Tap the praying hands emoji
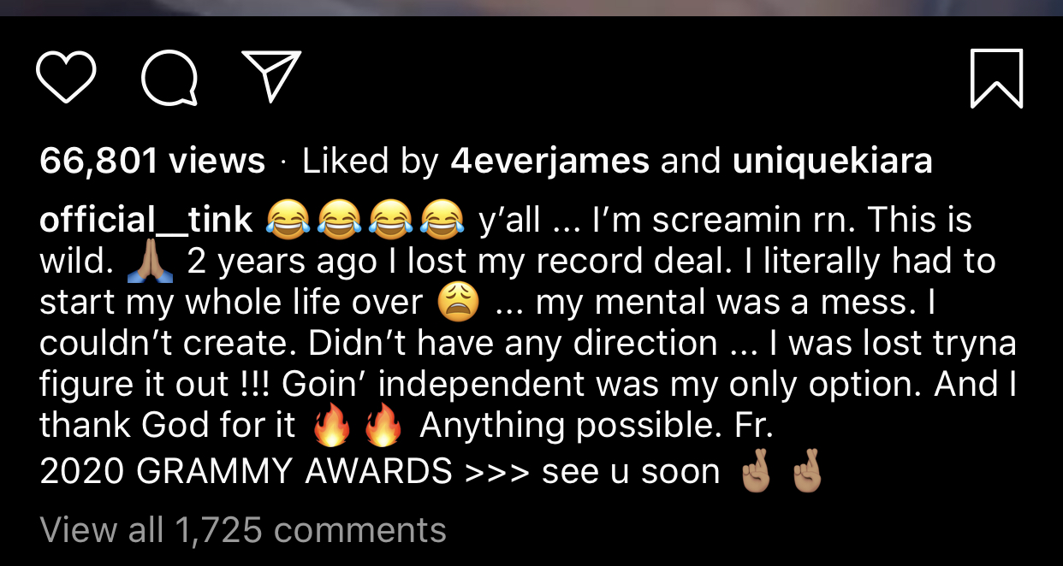The image size is (1063, 566). tap(150, 262)
